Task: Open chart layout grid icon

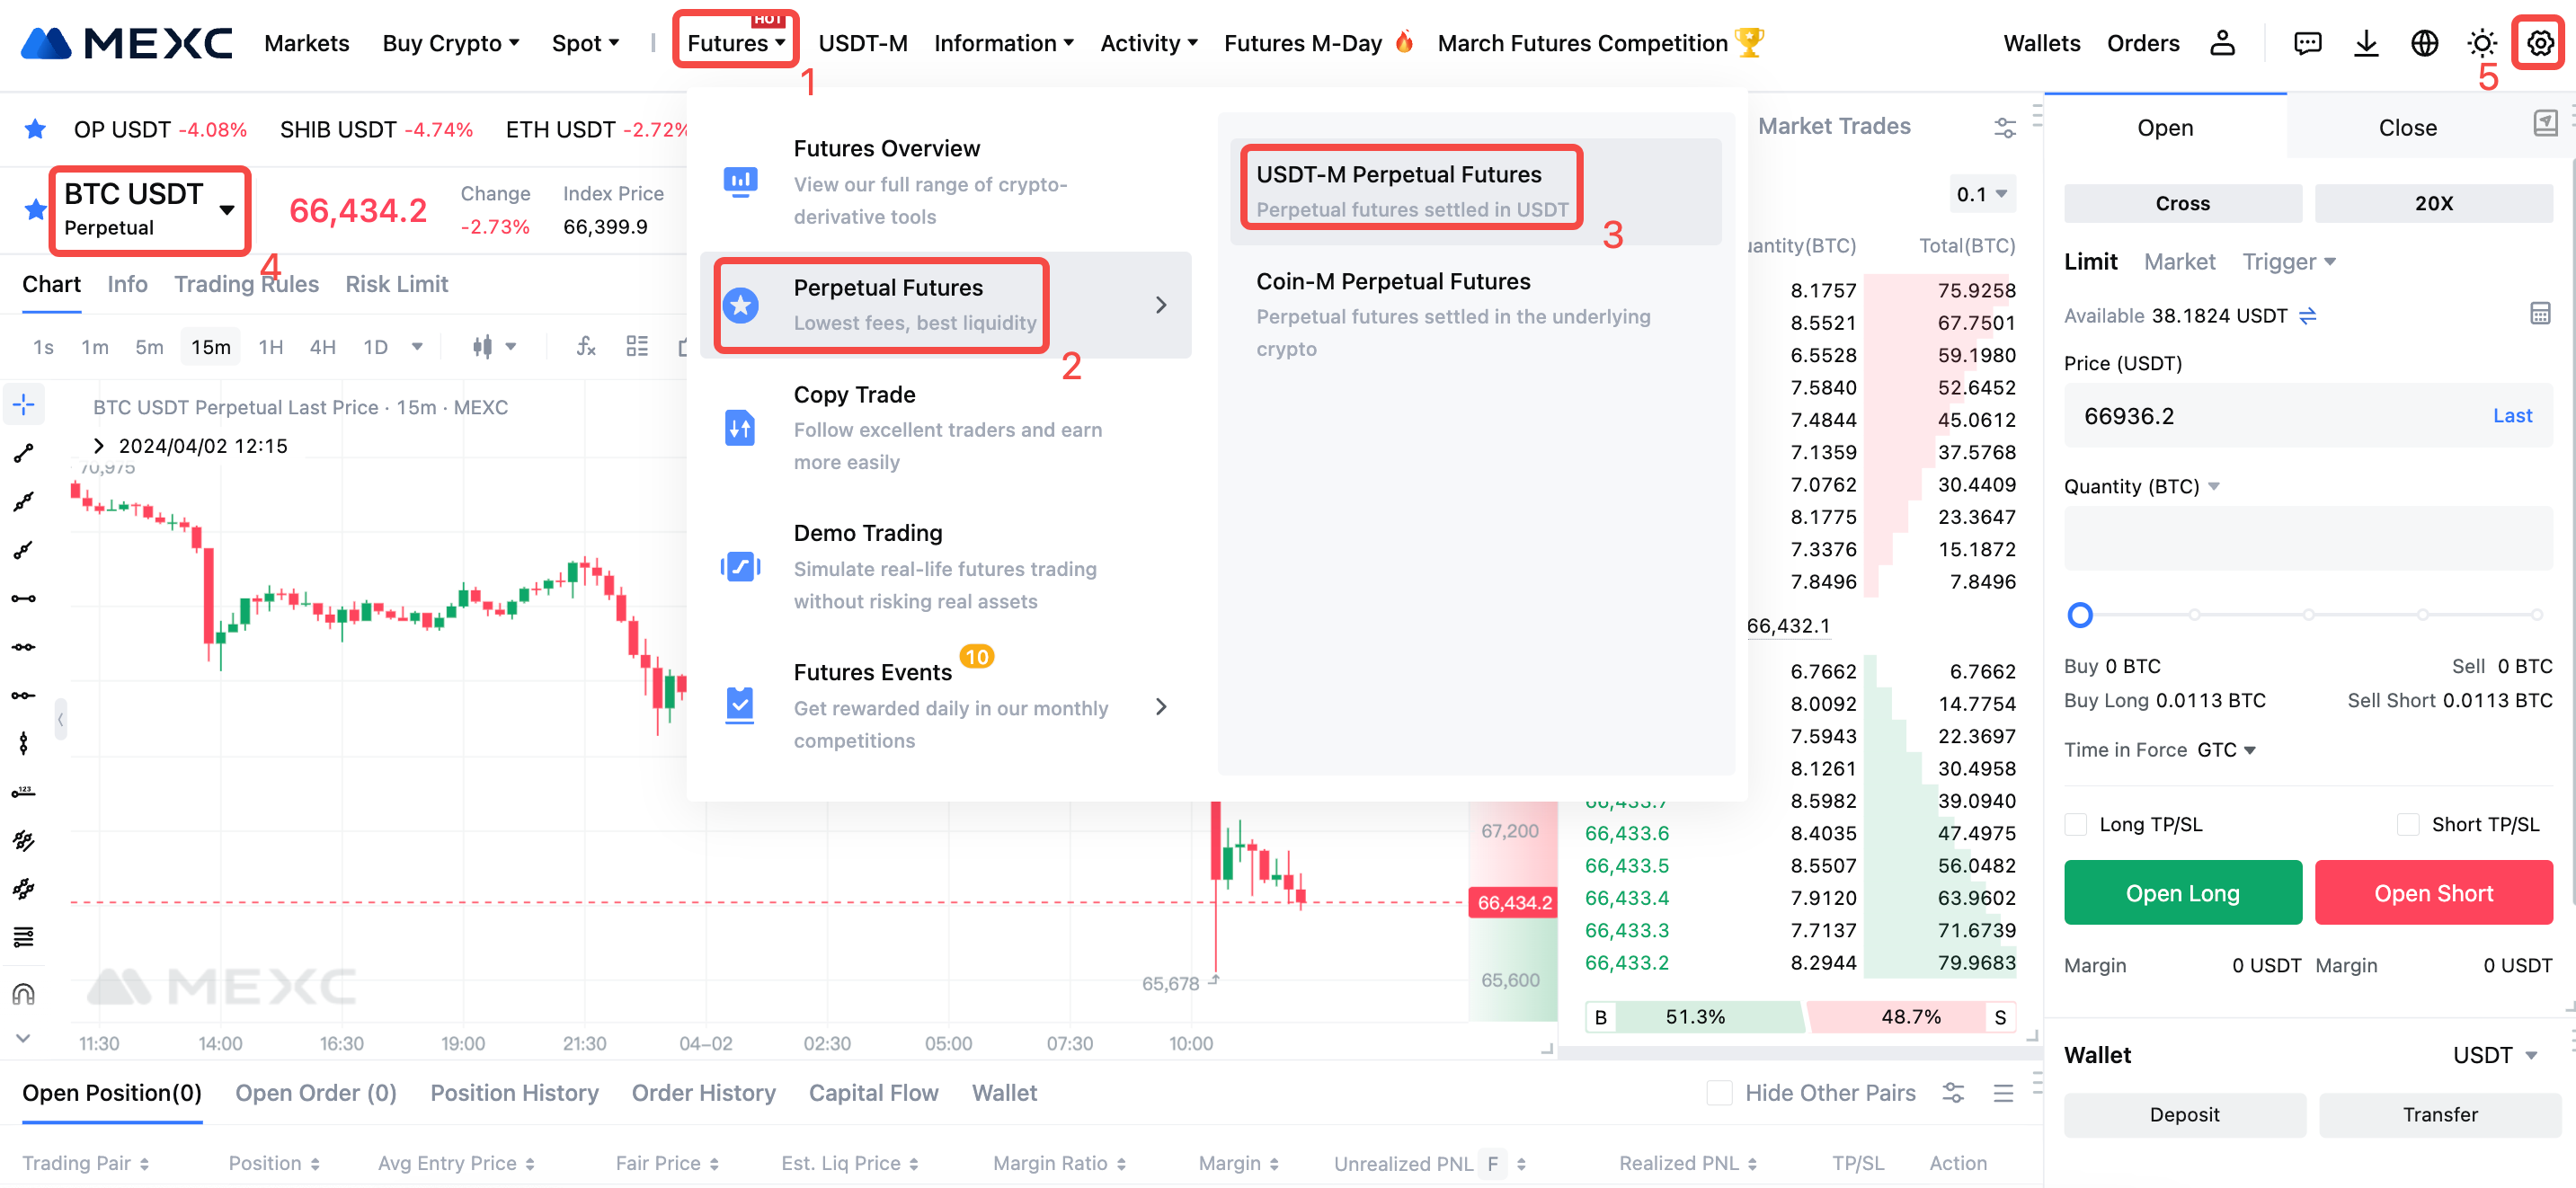Action: (x=637, y=347)
